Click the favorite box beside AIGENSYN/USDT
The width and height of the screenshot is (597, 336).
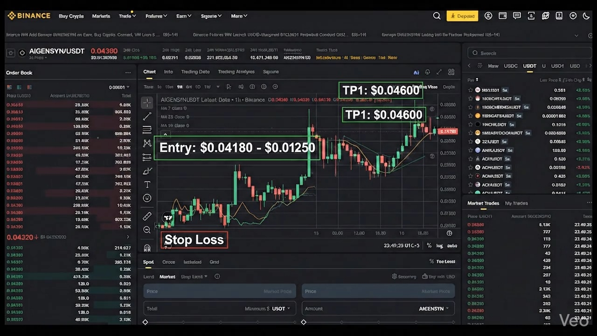(x=11, y=53)
